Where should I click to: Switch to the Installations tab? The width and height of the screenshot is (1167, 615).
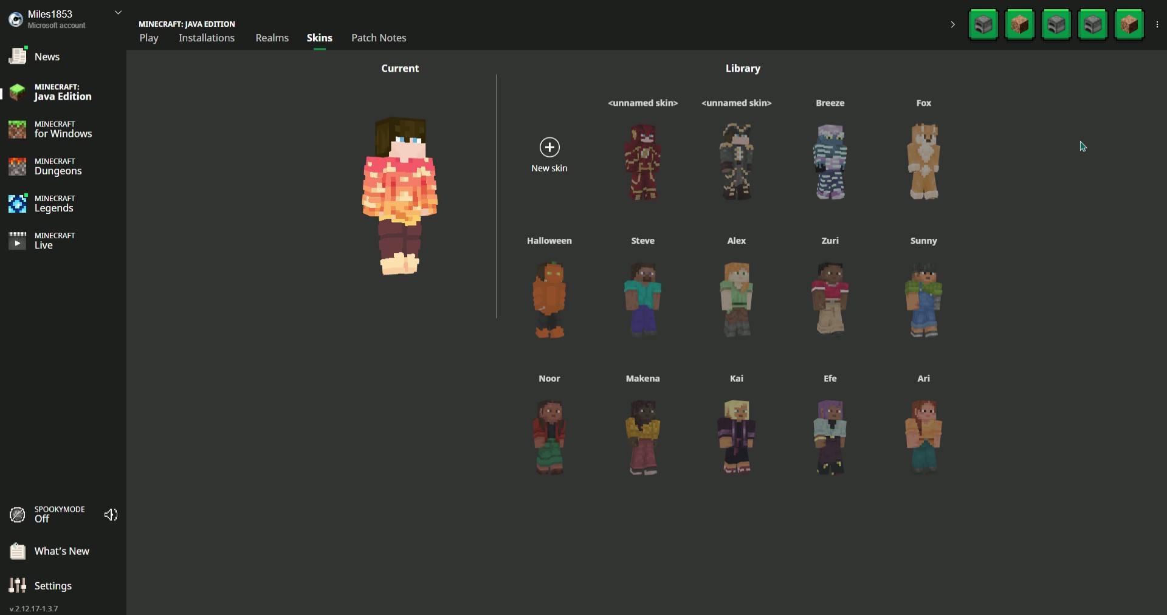206,38
